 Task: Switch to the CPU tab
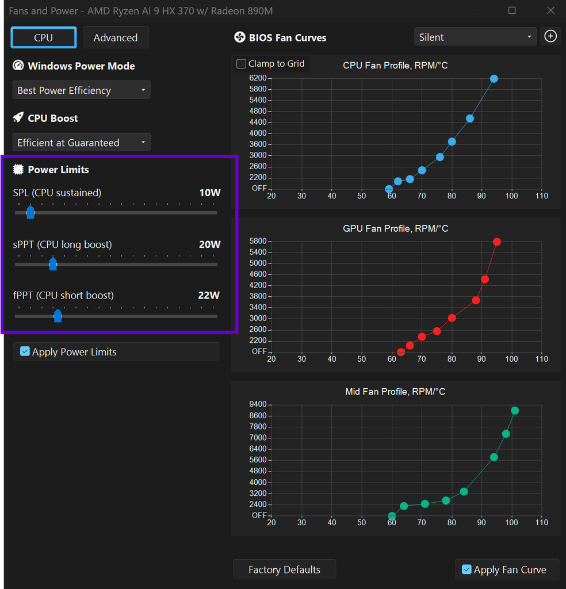click(x=44, y=37)
